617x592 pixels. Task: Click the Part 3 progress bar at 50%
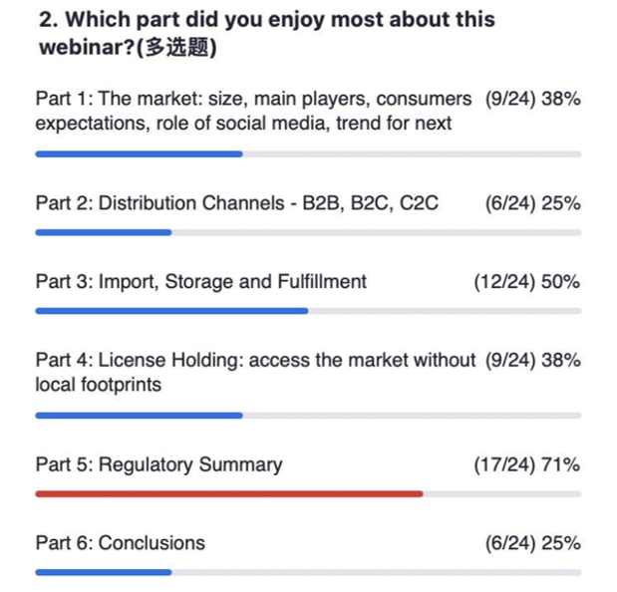pos(308,311)
